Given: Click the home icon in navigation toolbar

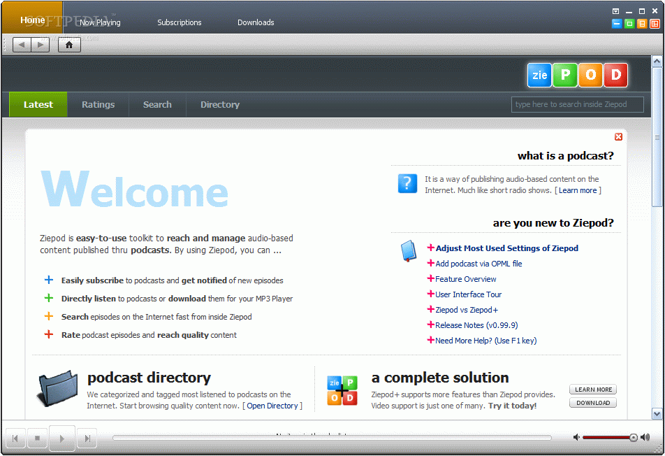Looking at the screenshot, I should point(69,45).
